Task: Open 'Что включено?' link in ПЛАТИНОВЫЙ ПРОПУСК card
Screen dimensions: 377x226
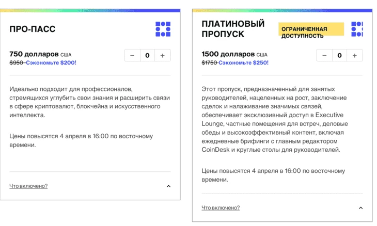Action: pos(221,207)
